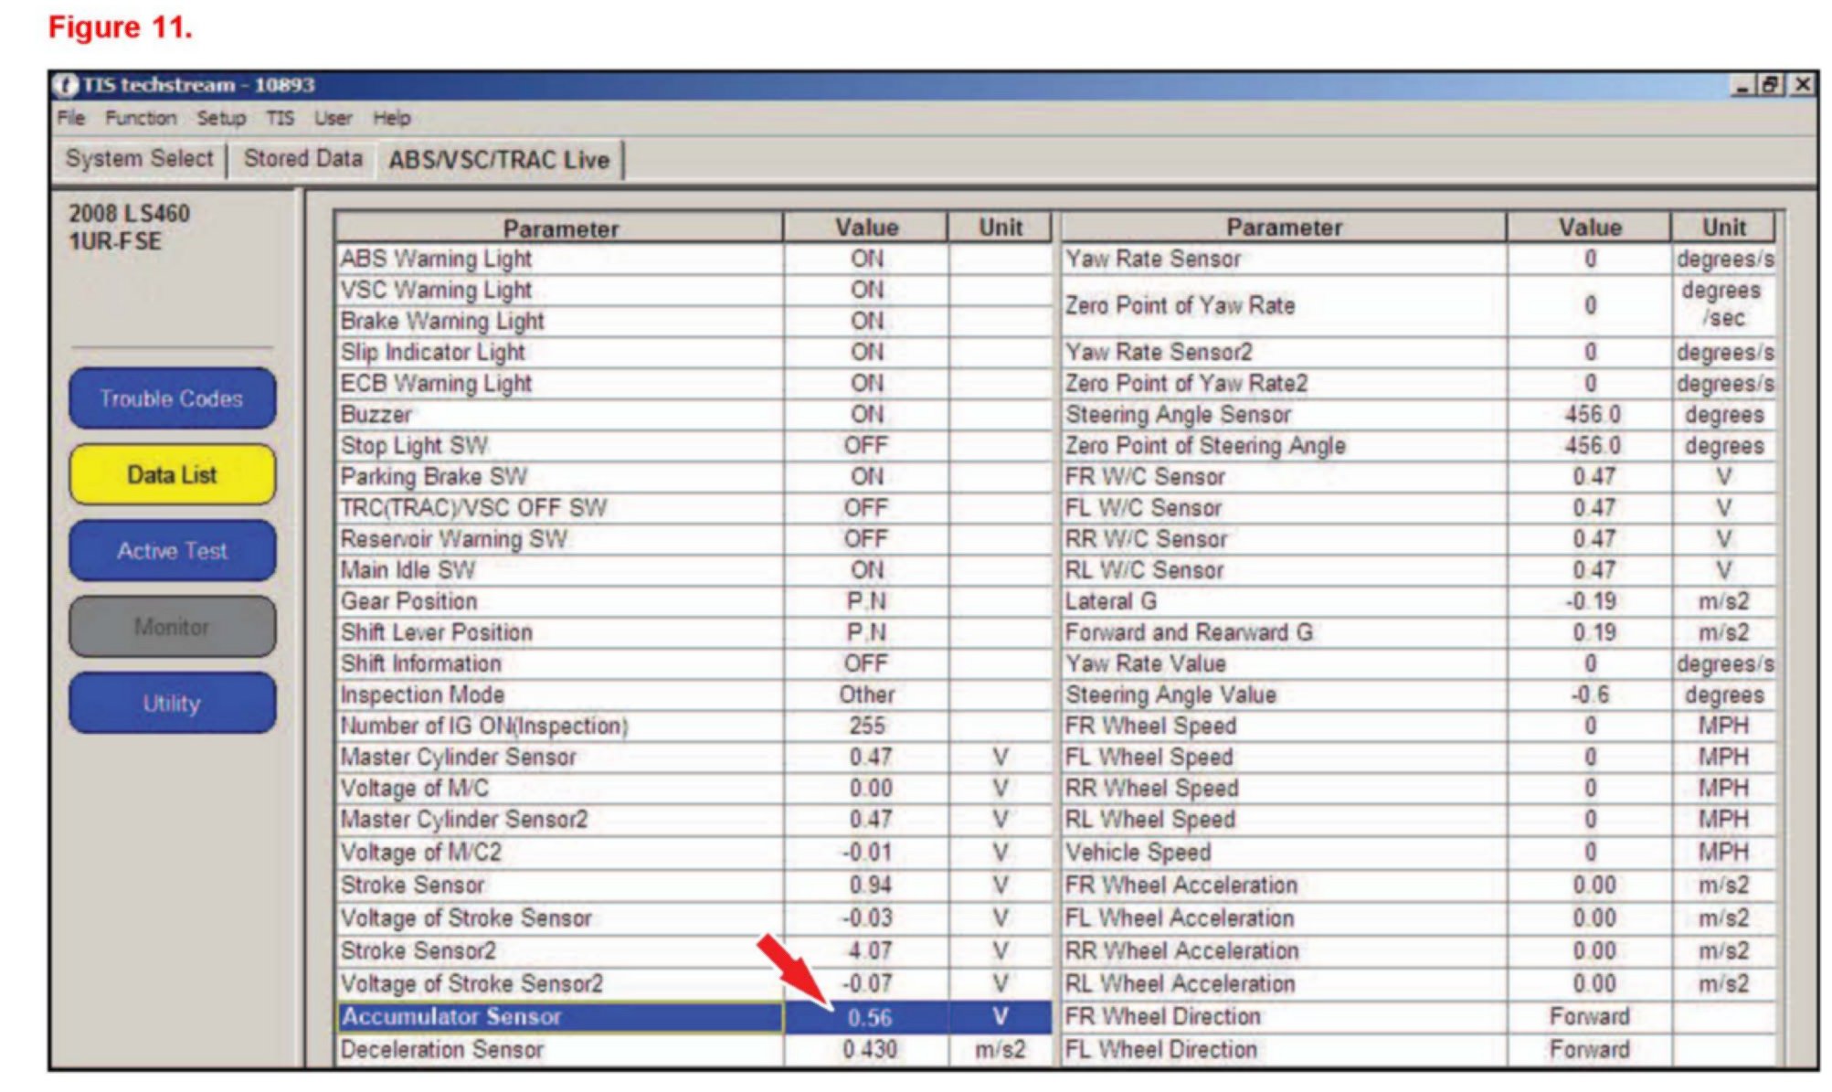The width and height of the screenshot is (1832, 1092).
Task: Click the yellow Data List button
Action: point(172,474)
